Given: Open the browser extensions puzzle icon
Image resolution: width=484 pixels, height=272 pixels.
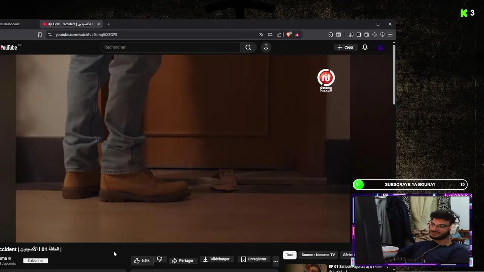Looking at the screenshot, I should (331, 34).
